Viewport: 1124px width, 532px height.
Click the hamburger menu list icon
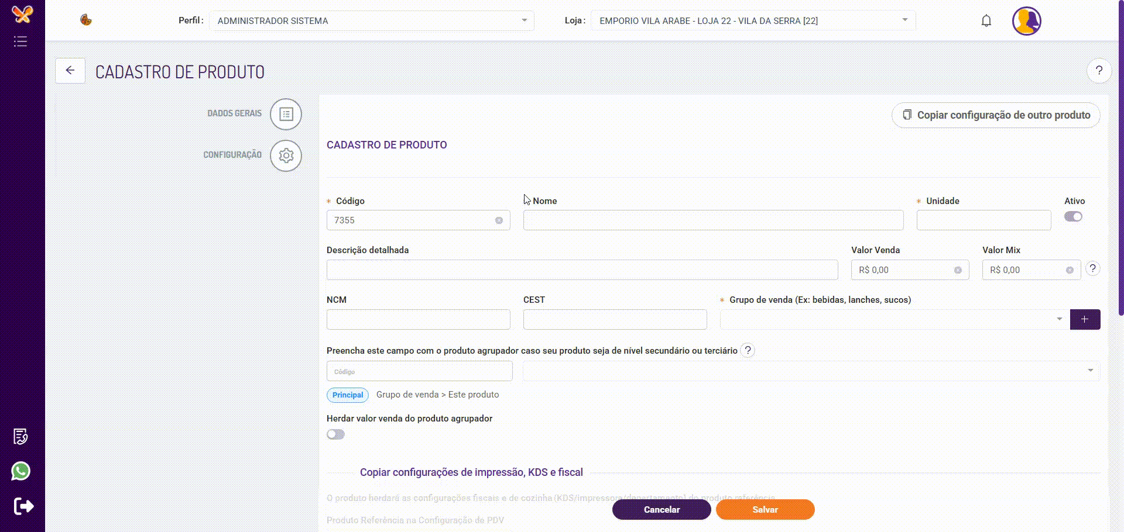pos(20,42)
